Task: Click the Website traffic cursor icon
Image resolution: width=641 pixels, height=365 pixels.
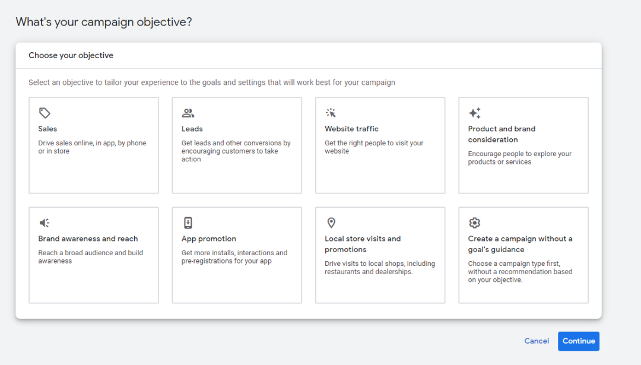Action: (331, 113)
